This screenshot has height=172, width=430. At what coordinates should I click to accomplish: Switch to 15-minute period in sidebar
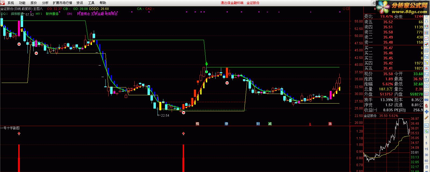click(426, 149)
